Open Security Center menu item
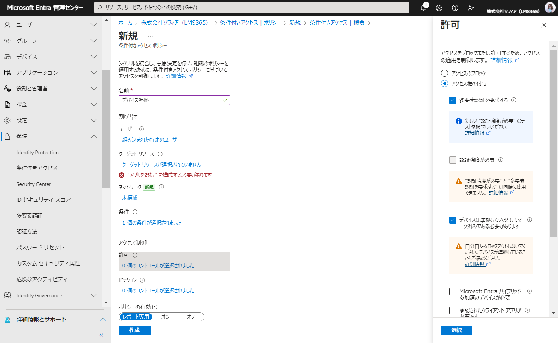The image size is (558, 343). (34, 184)
